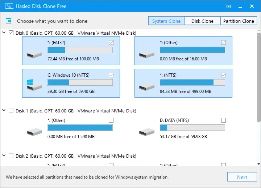Toggle the C: Windows 10 partition checkbox
This screenshot has height=188, width=261.
coord(111,75)
